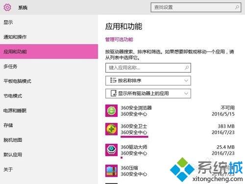
Task: Select the 360驱动大师 entry name
Action: [x=134, y=147]
